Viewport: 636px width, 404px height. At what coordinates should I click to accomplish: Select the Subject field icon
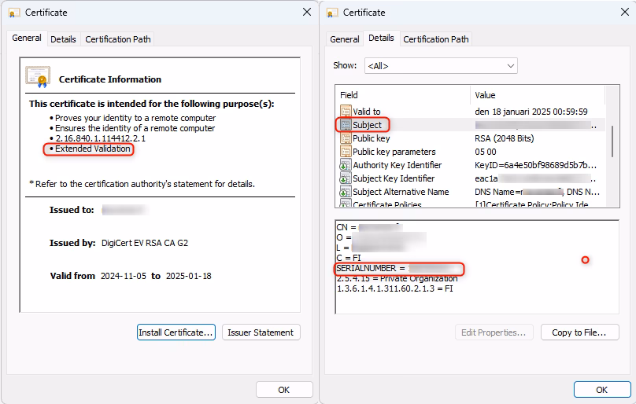pos(346,125)
